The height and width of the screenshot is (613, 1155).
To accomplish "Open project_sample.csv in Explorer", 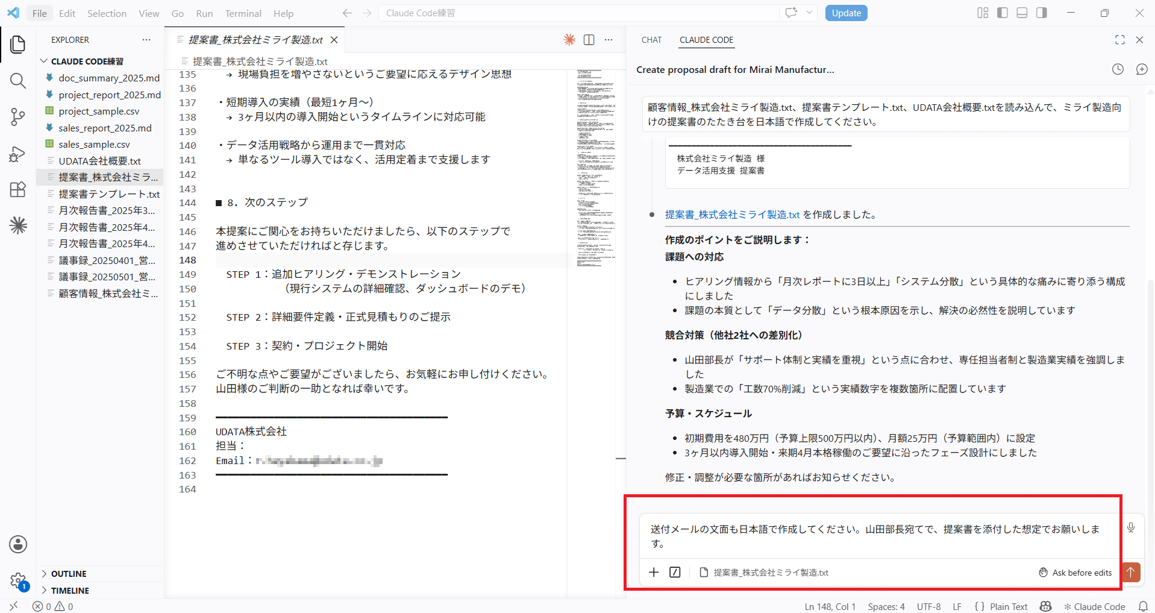I will [x=100, y=111].
